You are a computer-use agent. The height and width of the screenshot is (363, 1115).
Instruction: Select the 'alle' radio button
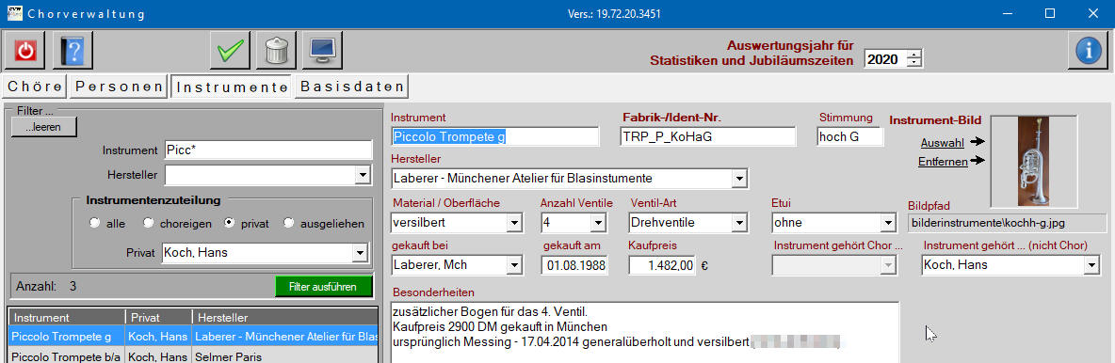pyautogui.click(x=94, y=223)
